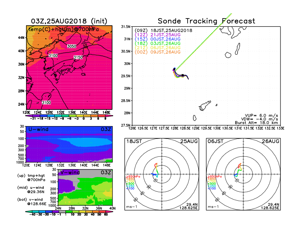Click the '<100' legend entry in 06JST hodograph
Image resolution: width=299 pixels, height=231 pixels.
click(212, 188)
